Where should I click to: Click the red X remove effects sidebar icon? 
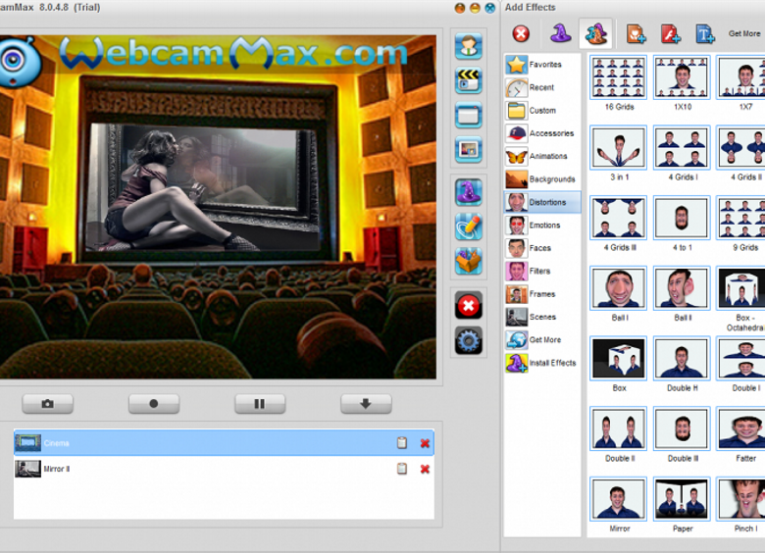(x=469, y=306)
